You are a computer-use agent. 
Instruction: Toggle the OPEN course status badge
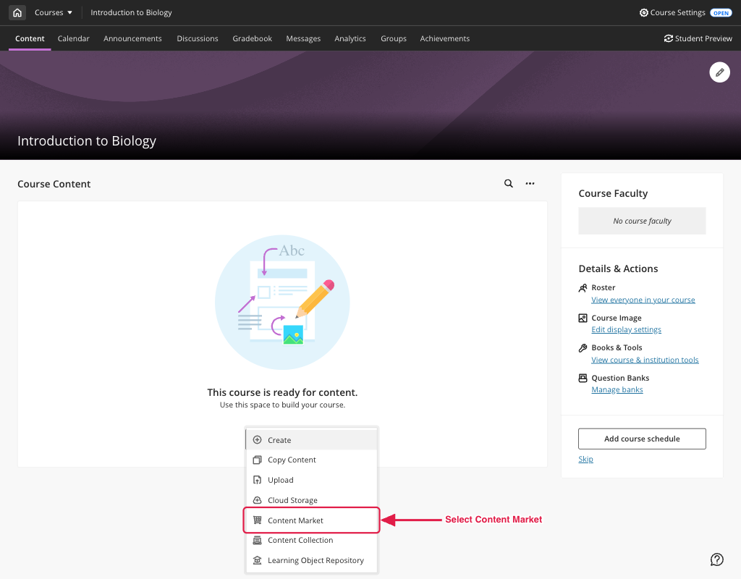click(x=721, y=13)
